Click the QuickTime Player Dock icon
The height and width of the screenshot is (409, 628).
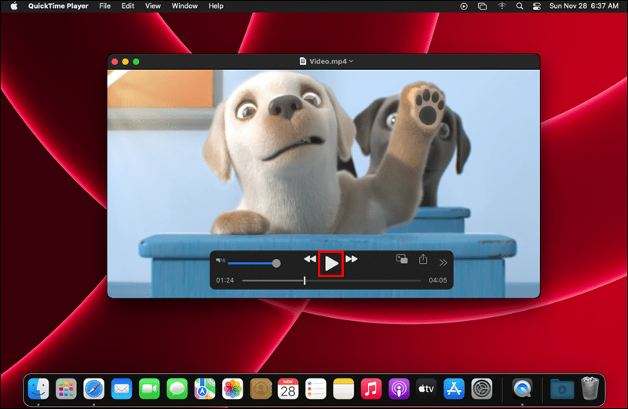pyautogui.click(x=522, y=389)
